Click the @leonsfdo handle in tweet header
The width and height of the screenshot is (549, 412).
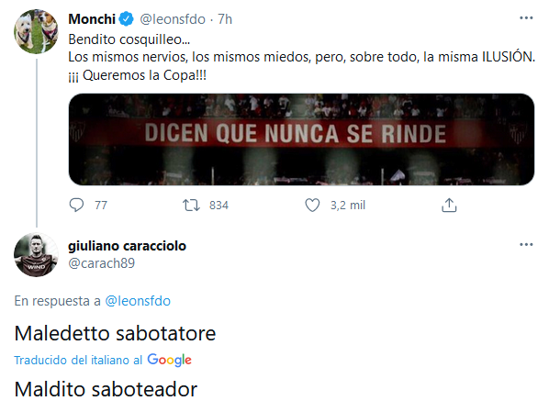(173, 19)
